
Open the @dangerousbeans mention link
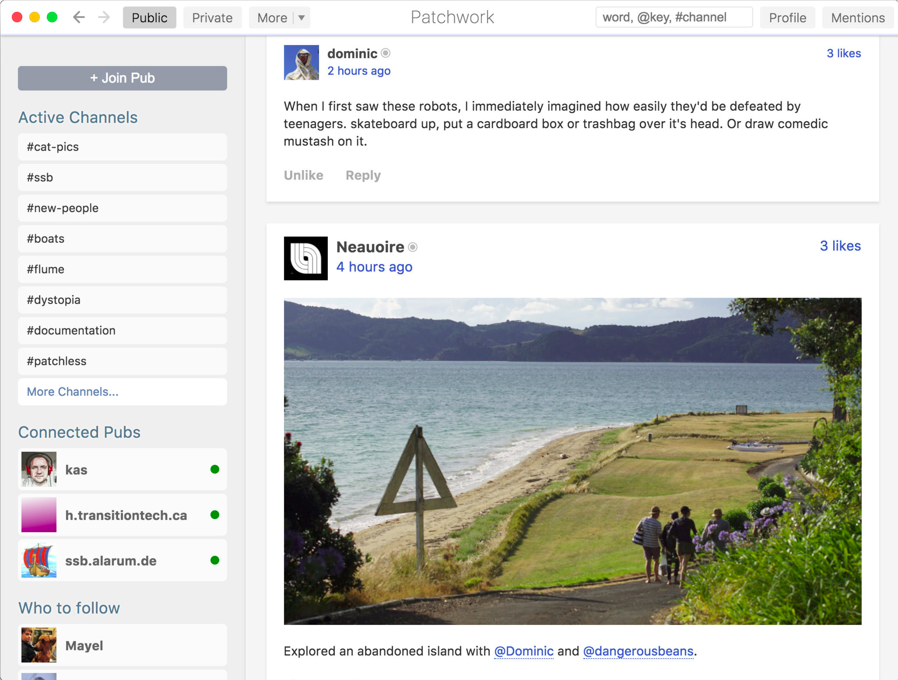point(638,651)
